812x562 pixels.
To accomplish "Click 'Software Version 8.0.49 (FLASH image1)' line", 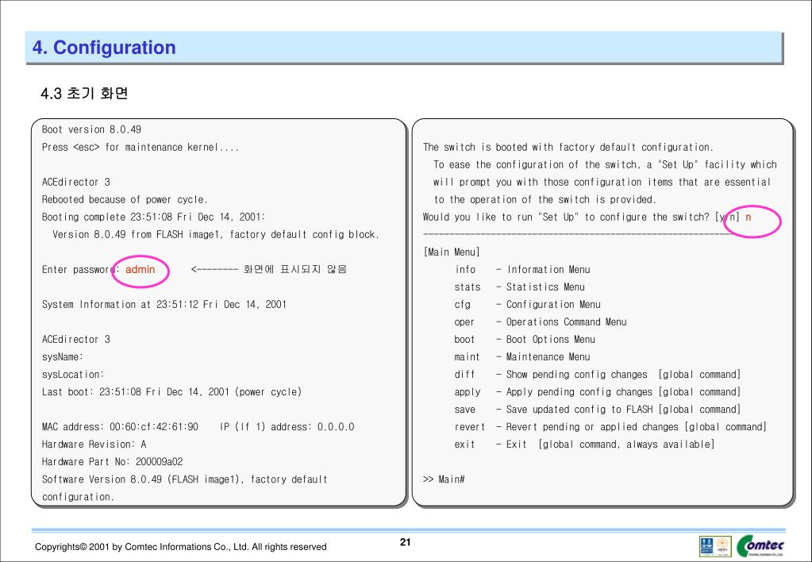I will [x=185, y=479].
